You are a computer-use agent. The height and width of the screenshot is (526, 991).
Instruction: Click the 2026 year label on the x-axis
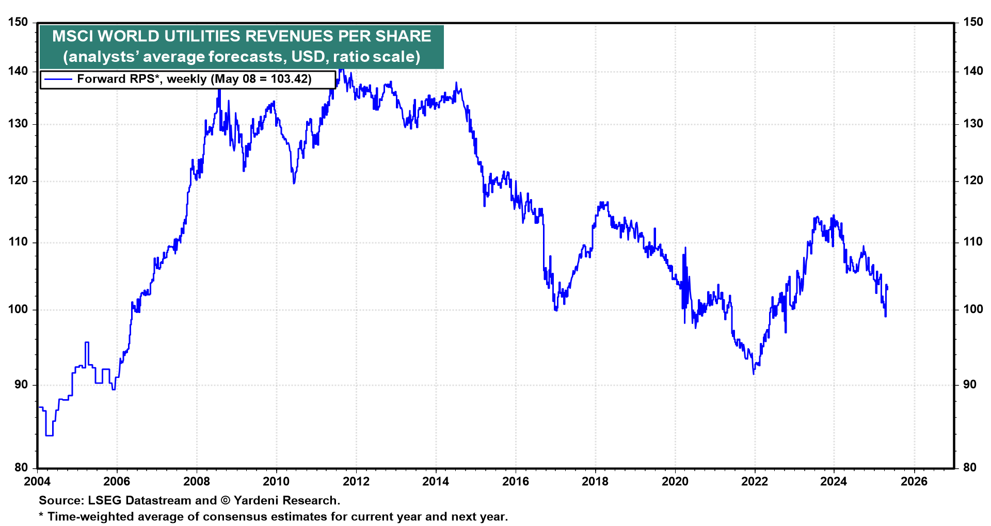click(914, 482)
